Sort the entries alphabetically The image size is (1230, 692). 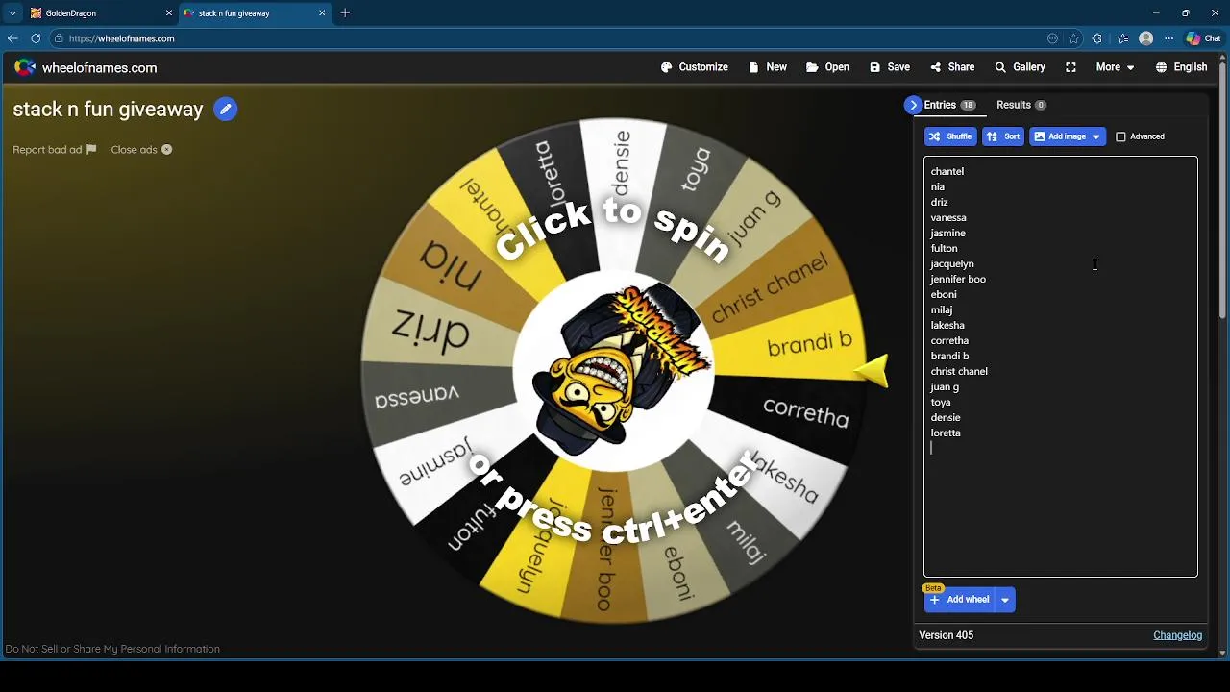pyautogui.click(x=1003, y=136)
